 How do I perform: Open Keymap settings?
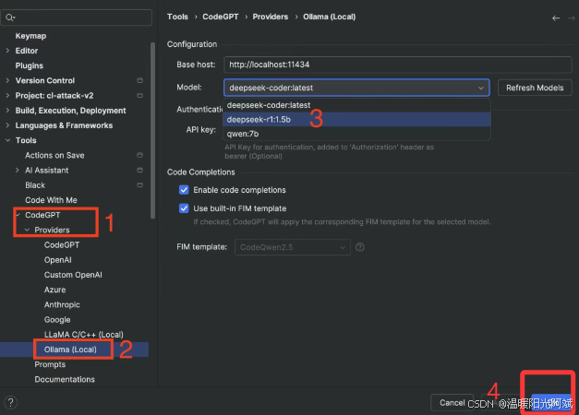click(30, 36)
